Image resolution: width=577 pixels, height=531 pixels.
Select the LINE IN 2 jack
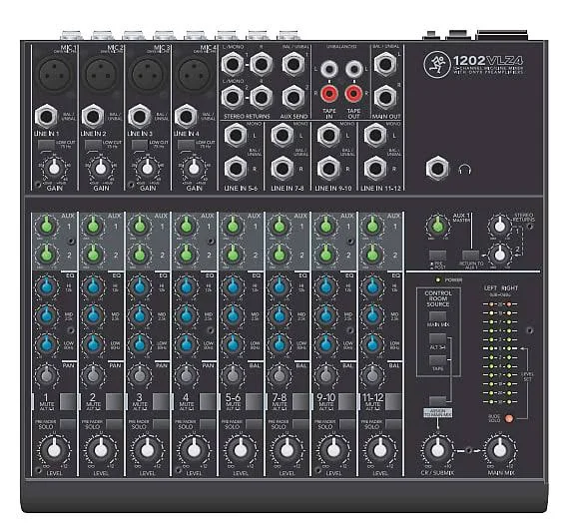coord(93,117)
